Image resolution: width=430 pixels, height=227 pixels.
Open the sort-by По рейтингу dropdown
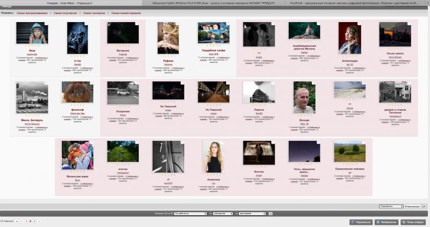[x=190, y=214]
